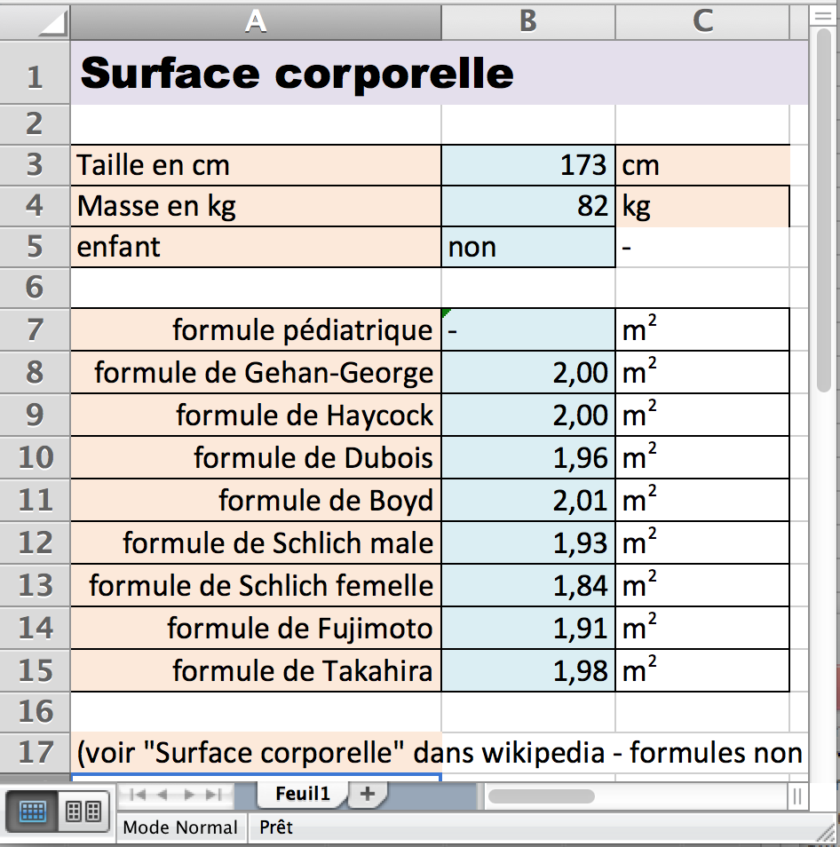Go to last sheet tab arrow
The image size is (840, 847).
[214, 795]
